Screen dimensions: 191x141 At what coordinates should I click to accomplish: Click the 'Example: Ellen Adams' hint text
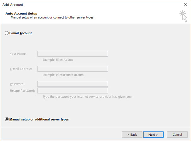click(58, 59)
